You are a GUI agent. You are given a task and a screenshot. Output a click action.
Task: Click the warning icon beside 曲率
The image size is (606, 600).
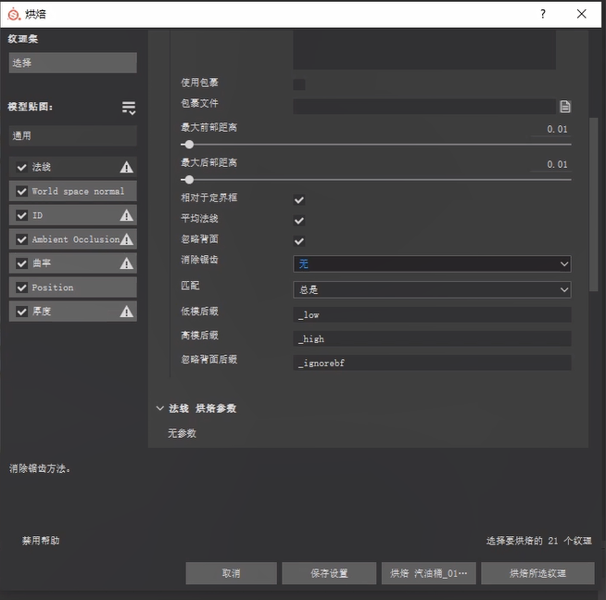(127, 263)
